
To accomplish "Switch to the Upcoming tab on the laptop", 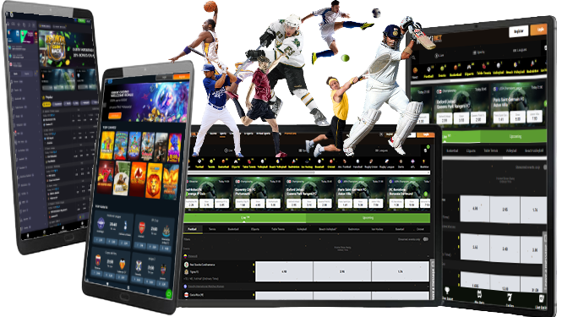I will 368,217.
